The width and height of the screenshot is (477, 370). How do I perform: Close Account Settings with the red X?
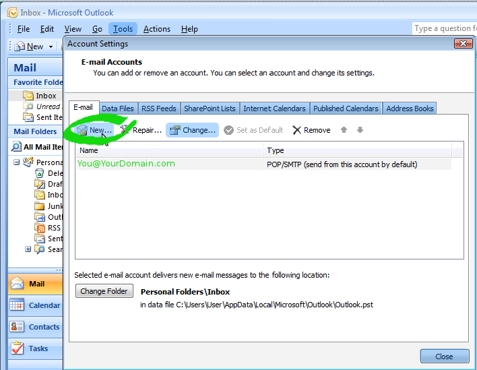click(463, 44)
